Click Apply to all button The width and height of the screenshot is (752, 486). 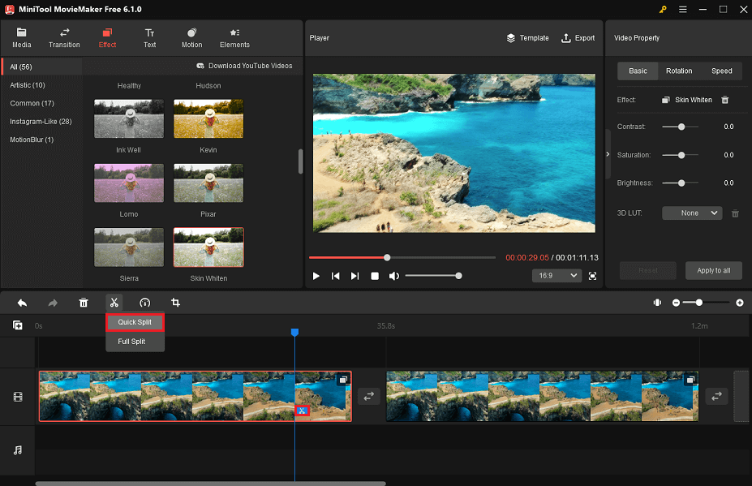(714, 271)
